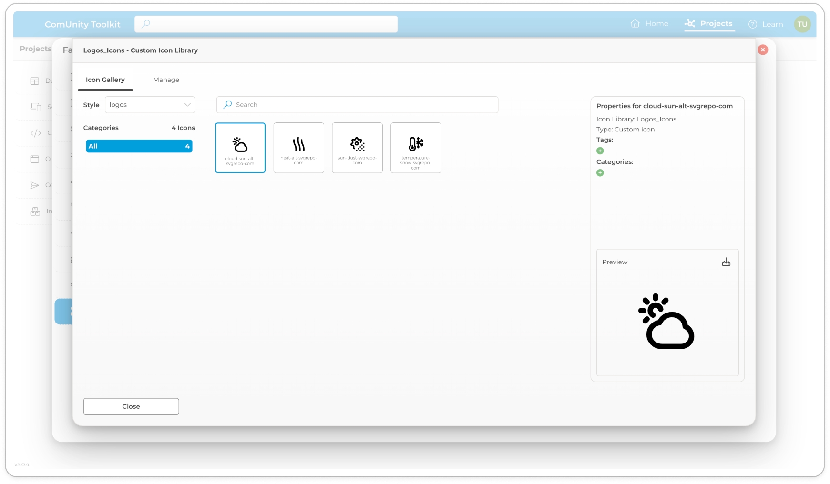Click the red close dialog icon

762,50
